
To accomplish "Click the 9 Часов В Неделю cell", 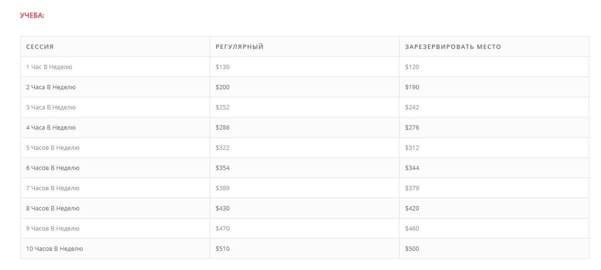I will pos(53,228).
